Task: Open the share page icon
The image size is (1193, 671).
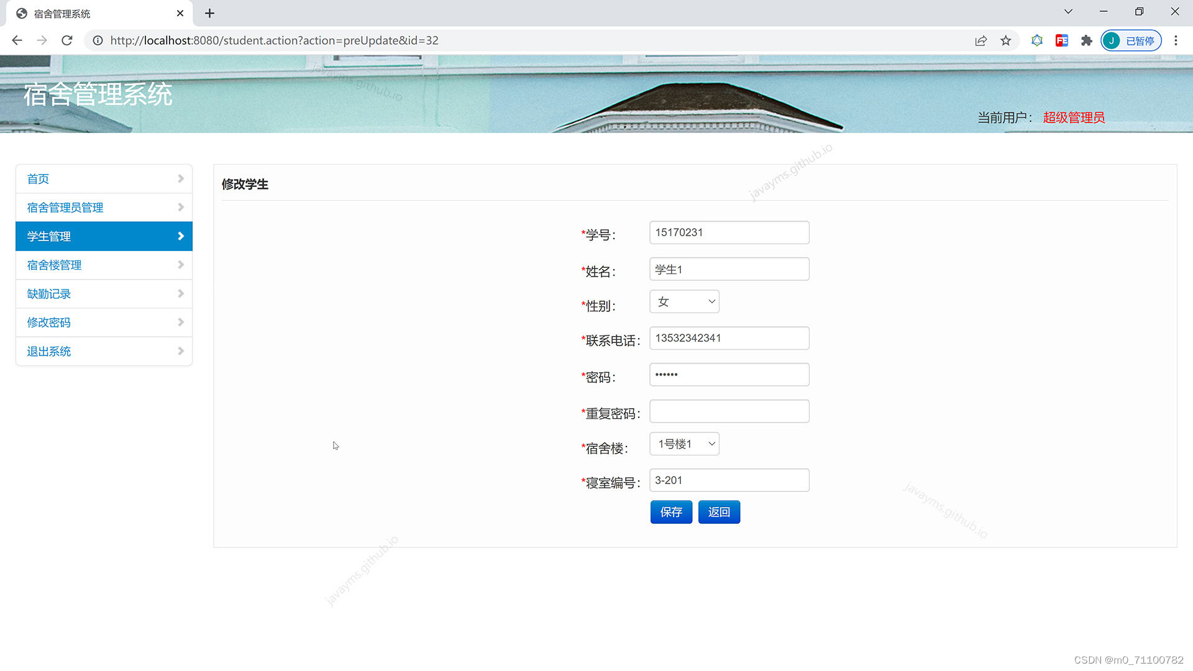Action: (x=980, y=40)
